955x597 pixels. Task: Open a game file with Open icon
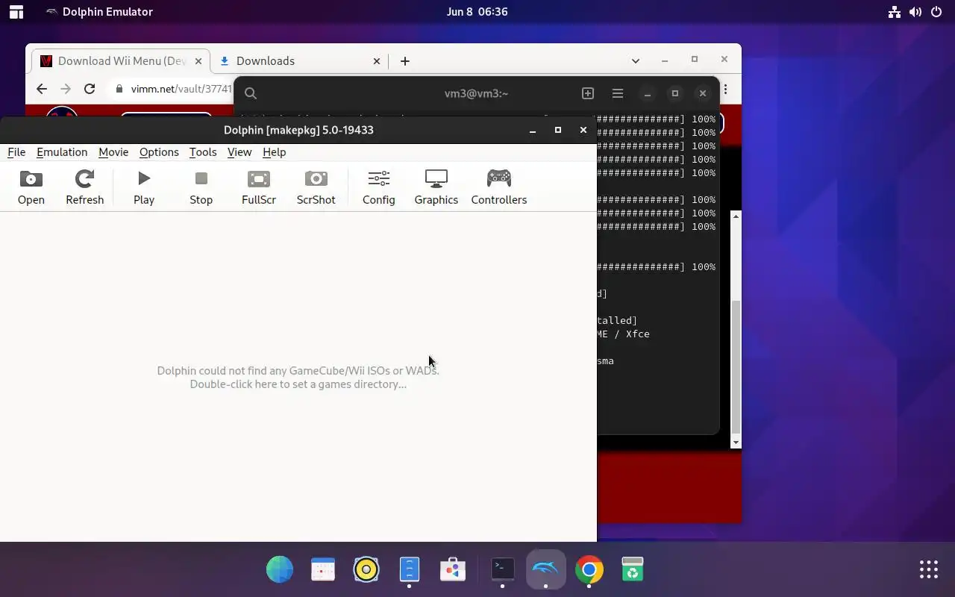(x=31, y=187)
